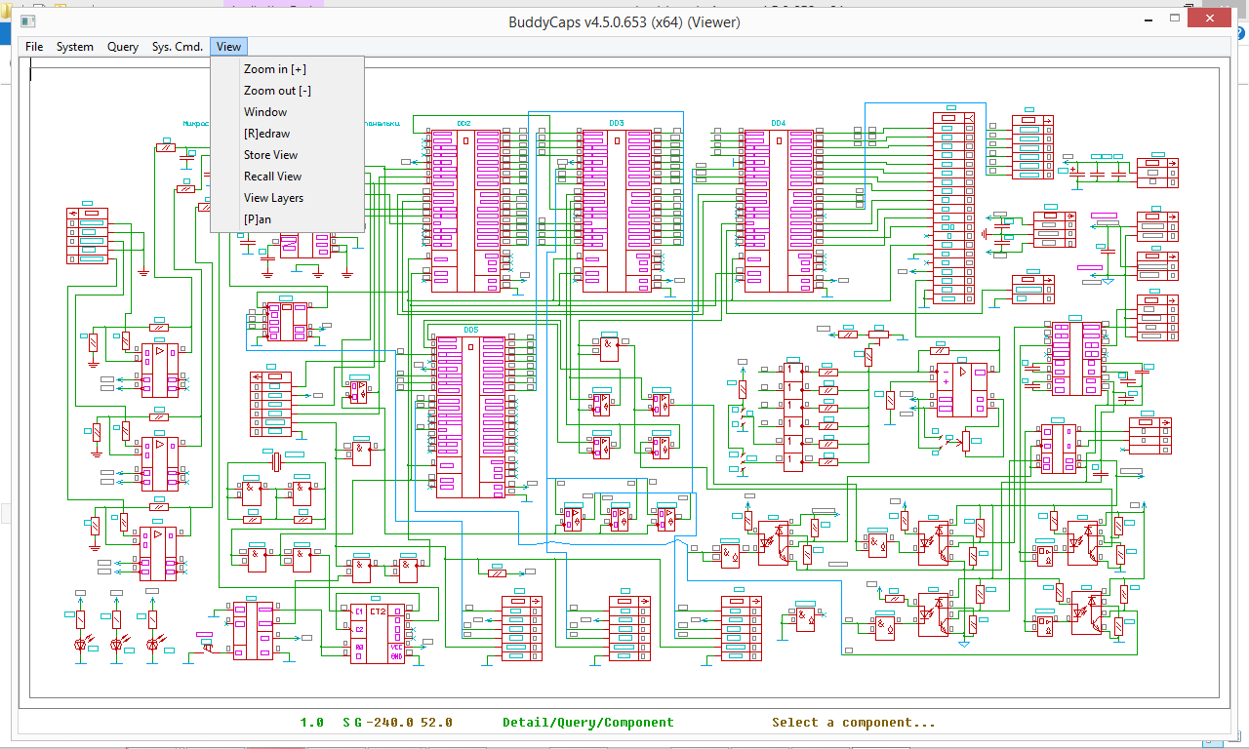Viewport: 1249px width, 749px height.
Task: Open the File menu
Action: 34,47
